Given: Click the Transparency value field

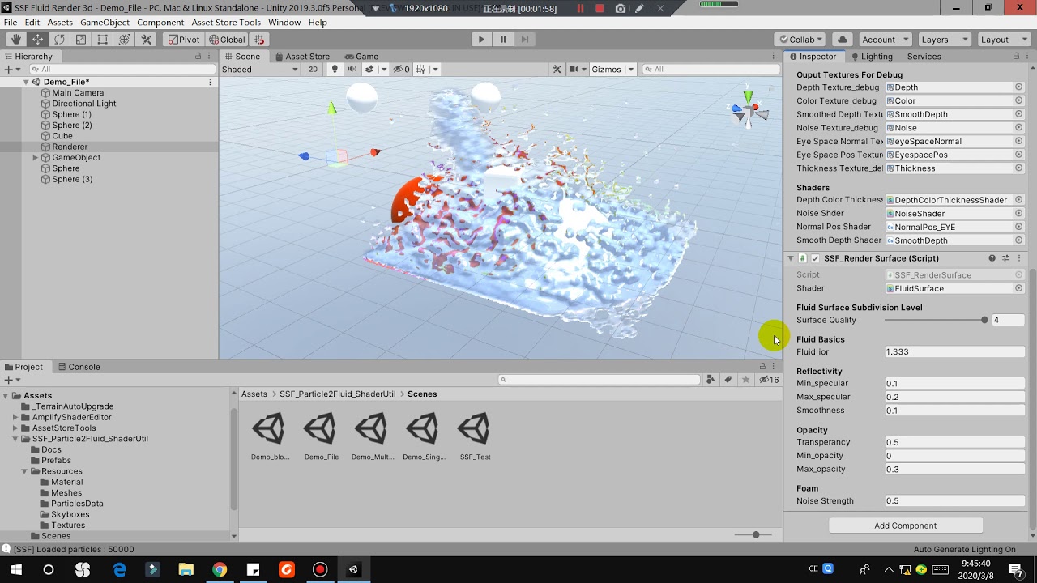Looking at the screenshot, I should click(x=954, y=442).
